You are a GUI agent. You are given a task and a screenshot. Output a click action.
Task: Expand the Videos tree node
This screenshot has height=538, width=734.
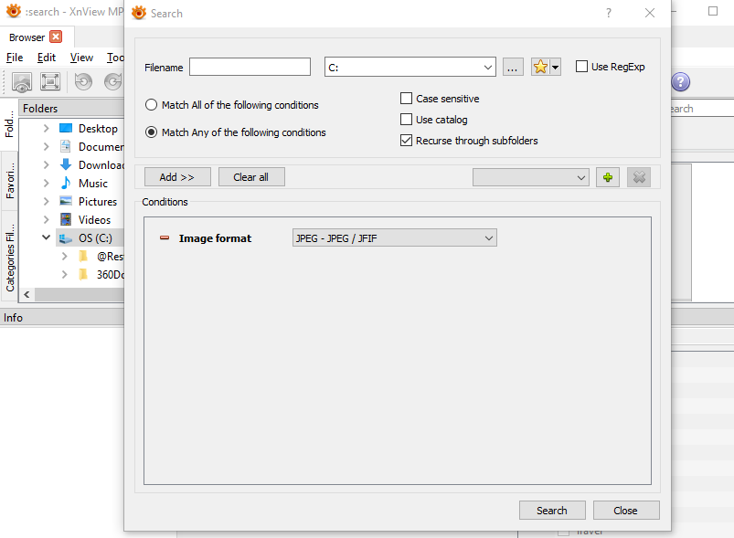pos(46,219)
